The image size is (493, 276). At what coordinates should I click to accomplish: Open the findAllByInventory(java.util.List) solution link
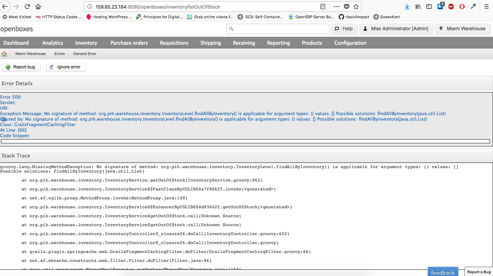(x=412, y=113)
